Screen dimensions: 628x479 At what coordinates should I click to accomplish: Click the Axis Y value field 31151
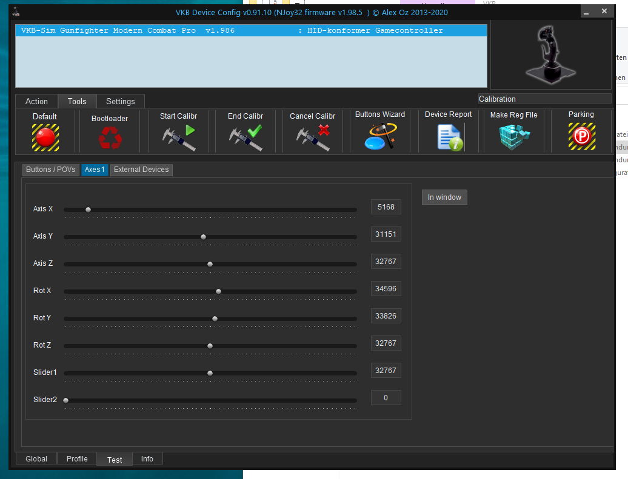pos(386,234)
